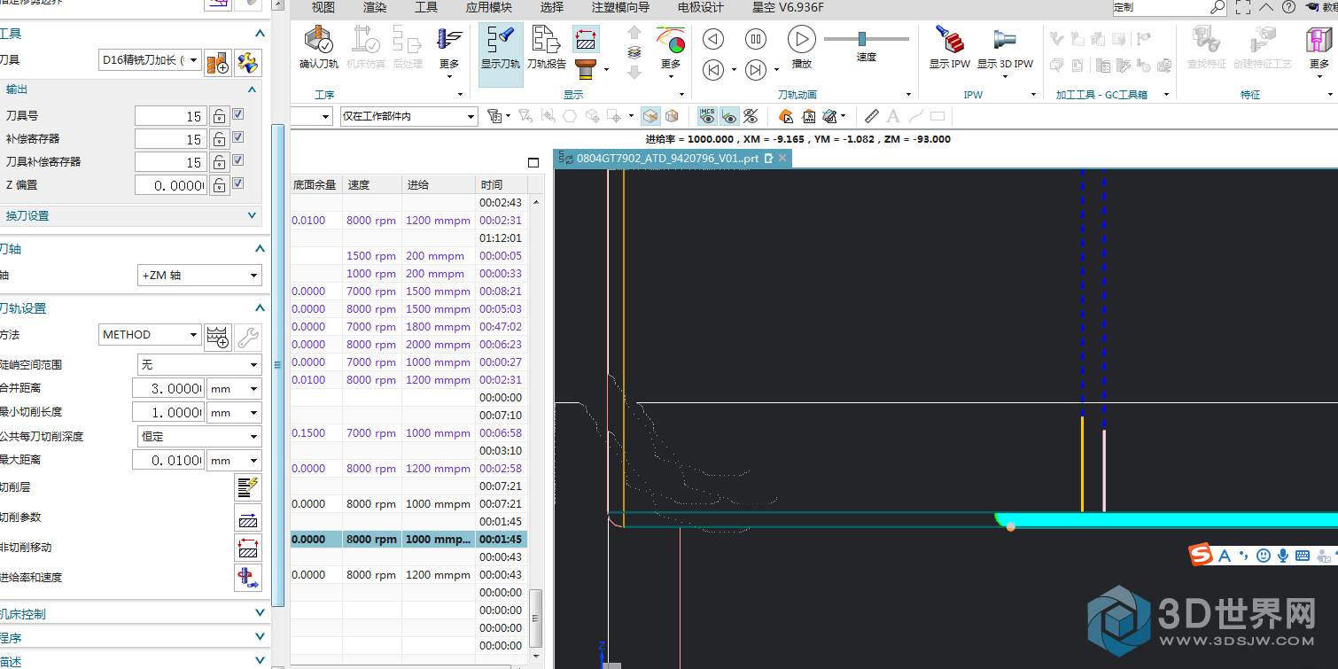Open 非切削移动 non-cutting moves icon
This screenshot has width=1338, height=669.
point(248,548)
